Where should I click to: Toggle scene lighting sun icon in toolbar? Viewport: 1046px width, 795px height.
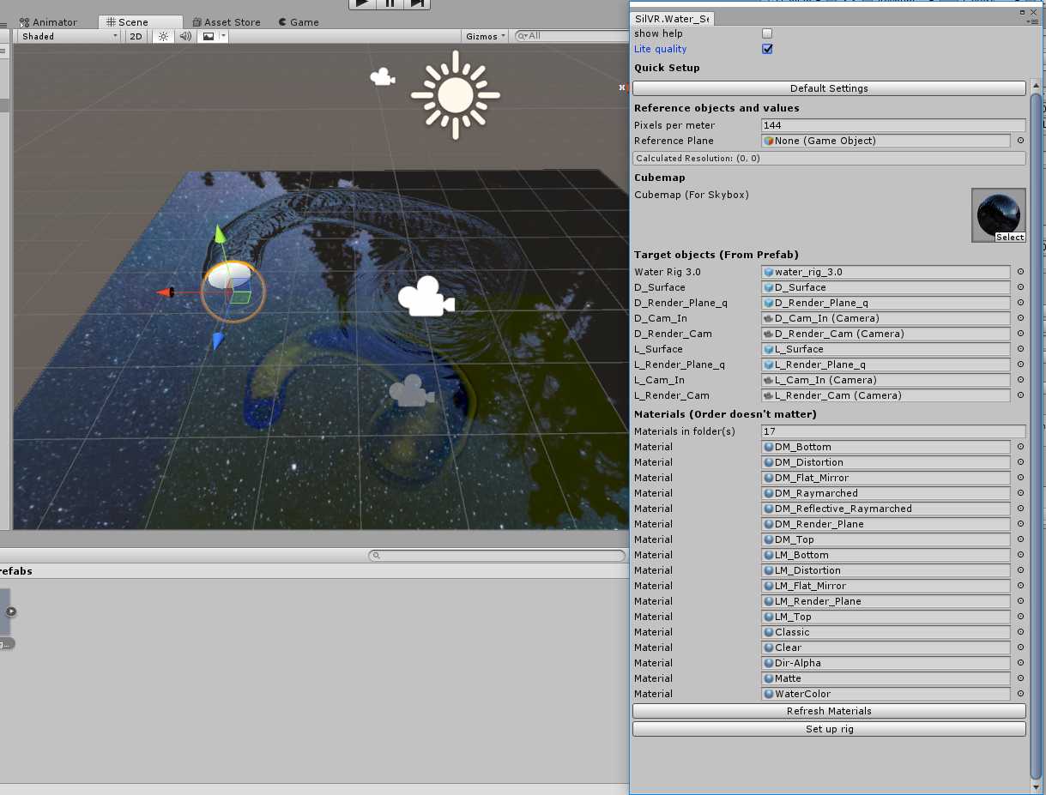tap(163, 36)
